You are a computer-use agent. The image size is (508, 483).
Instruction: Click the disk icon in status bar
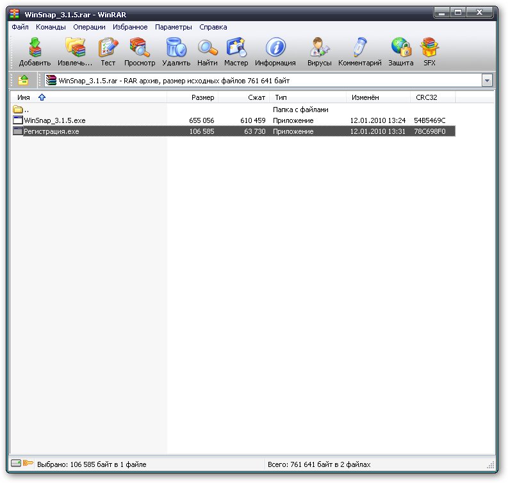tap(16, 463)
